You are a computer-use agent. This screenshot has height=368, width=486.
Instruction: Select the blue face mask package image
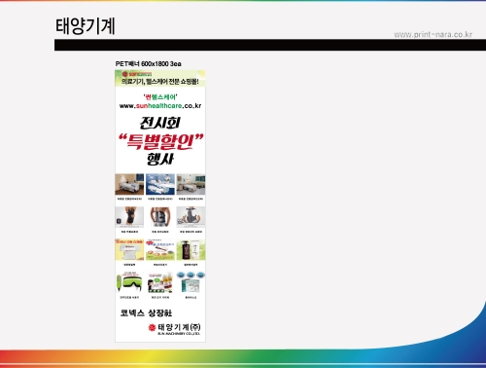pos(191,282)
